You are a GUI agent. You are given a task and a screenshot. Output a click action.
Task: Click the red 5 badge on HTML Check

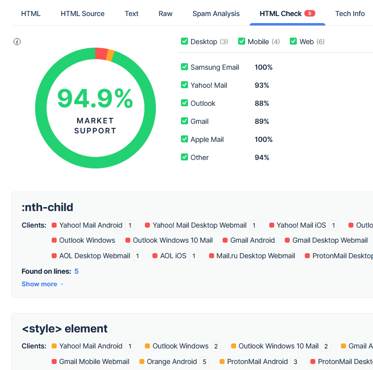tap(310, 14)
